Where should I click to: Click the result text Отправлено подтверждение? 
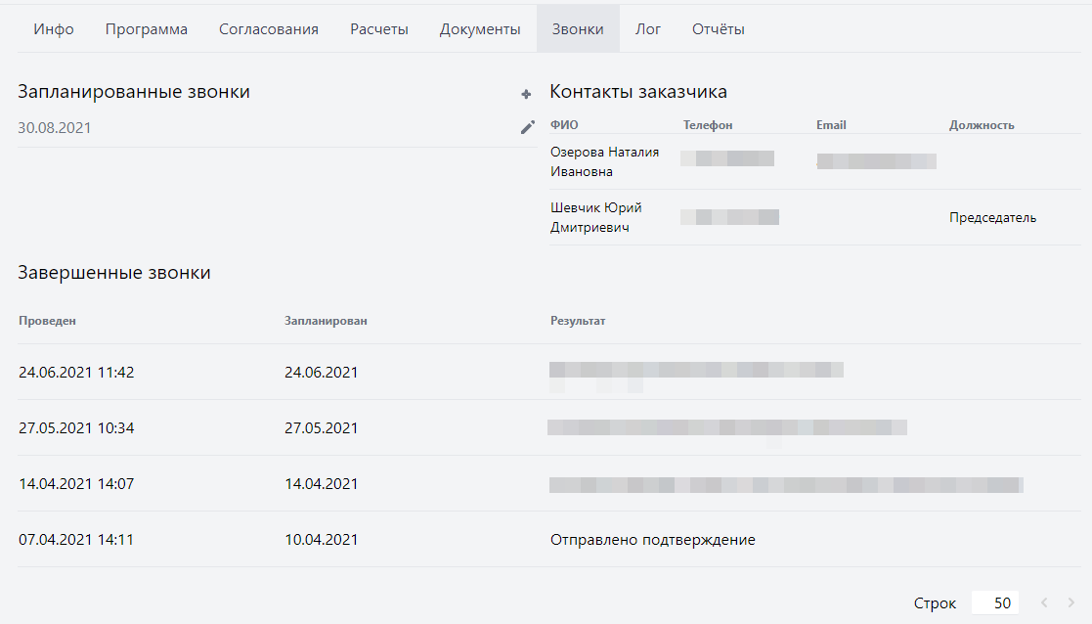tap(652, 539)
